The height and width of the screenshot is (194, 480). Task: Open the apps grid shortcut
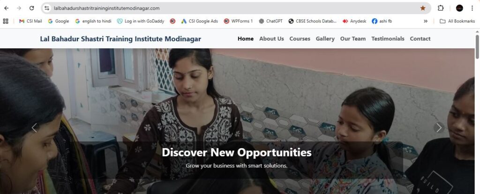click(x=6, y=21)
